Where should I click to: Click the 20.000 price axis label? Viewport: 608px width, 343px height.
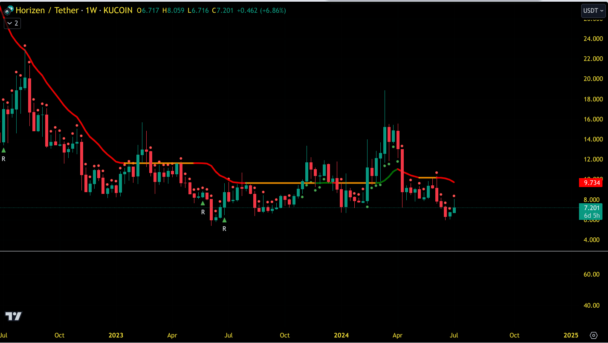pyautogui.click(x=593, y=79)
